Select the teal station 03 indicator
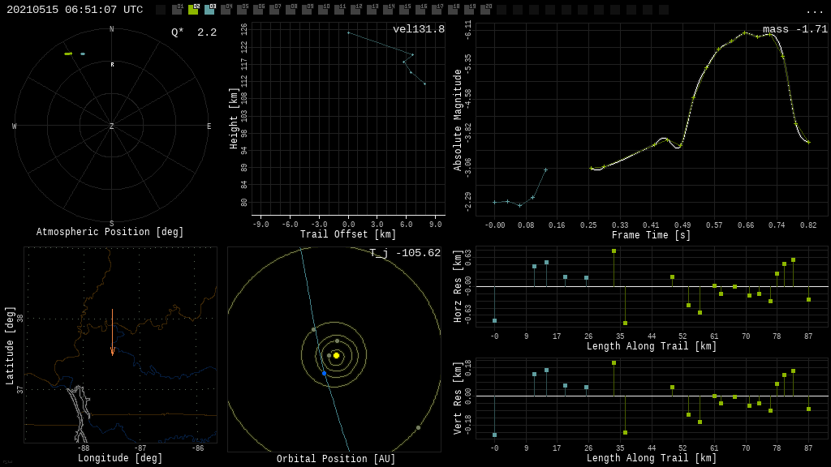 209,10
